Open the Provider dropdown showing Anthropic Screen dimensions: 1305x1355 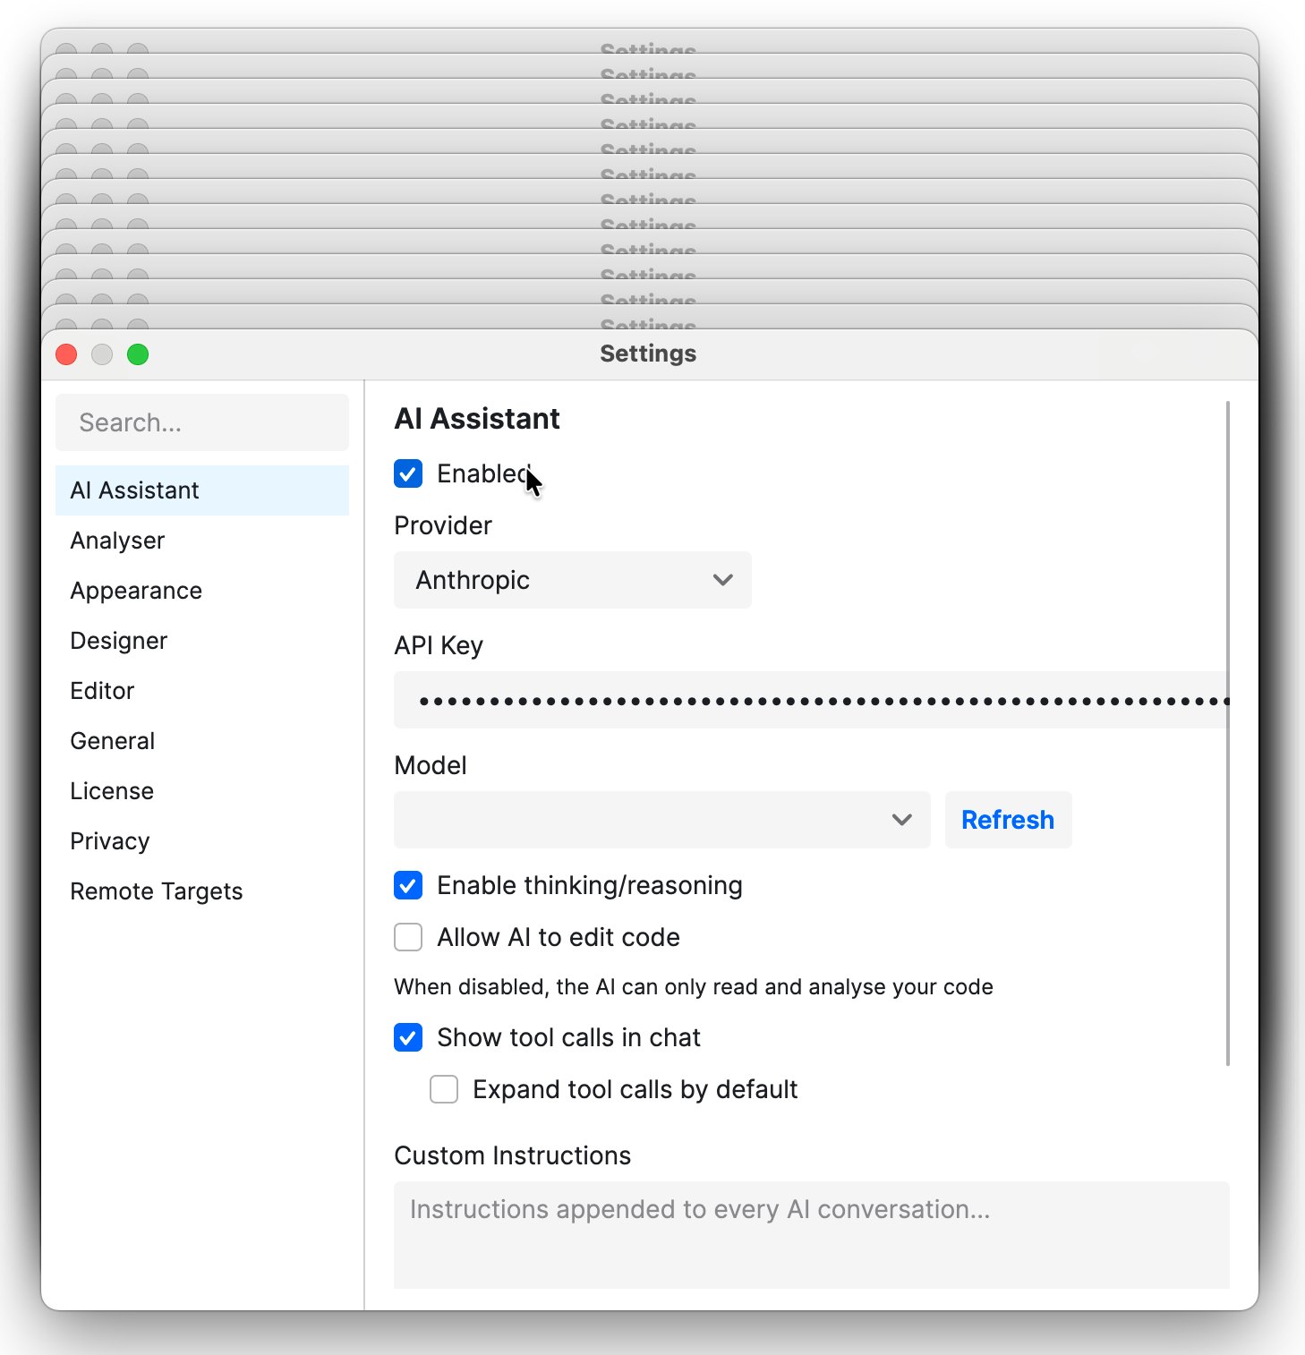[573, 580]
